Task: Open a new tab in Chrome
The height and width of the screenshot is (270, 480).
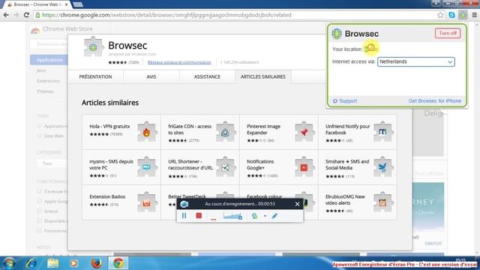Action: coord(78,4)
